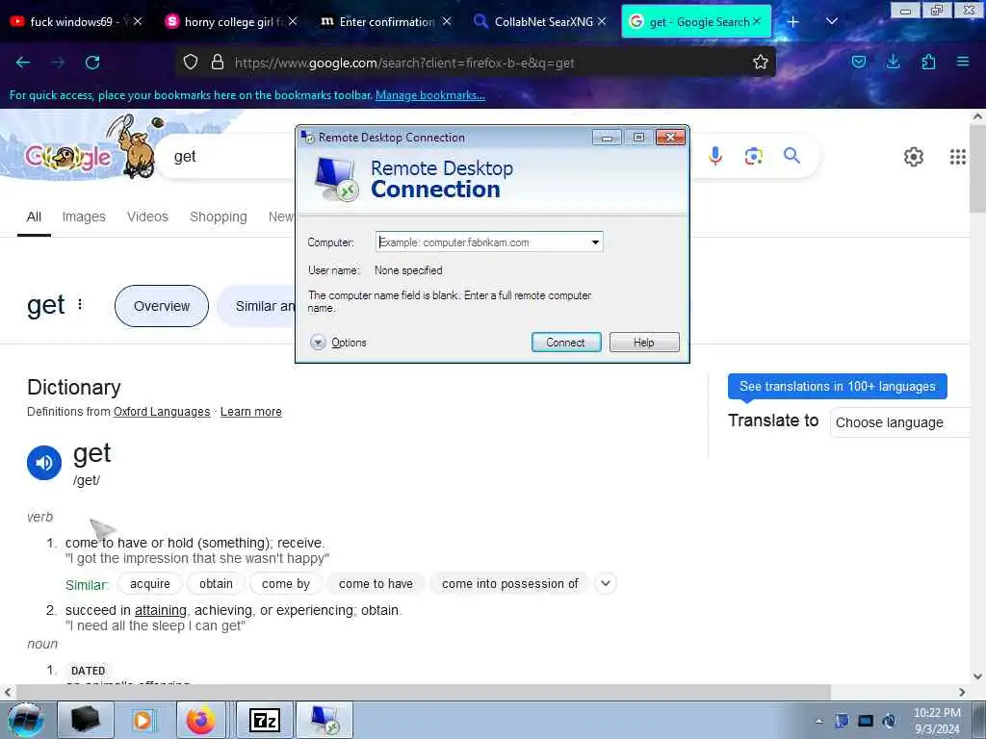Submit search with magnifier icon

(791, 155)
